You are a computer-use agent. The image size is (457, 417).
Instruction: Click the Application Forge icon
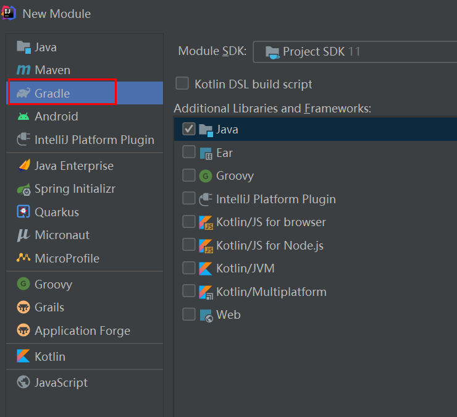point(23,331)
